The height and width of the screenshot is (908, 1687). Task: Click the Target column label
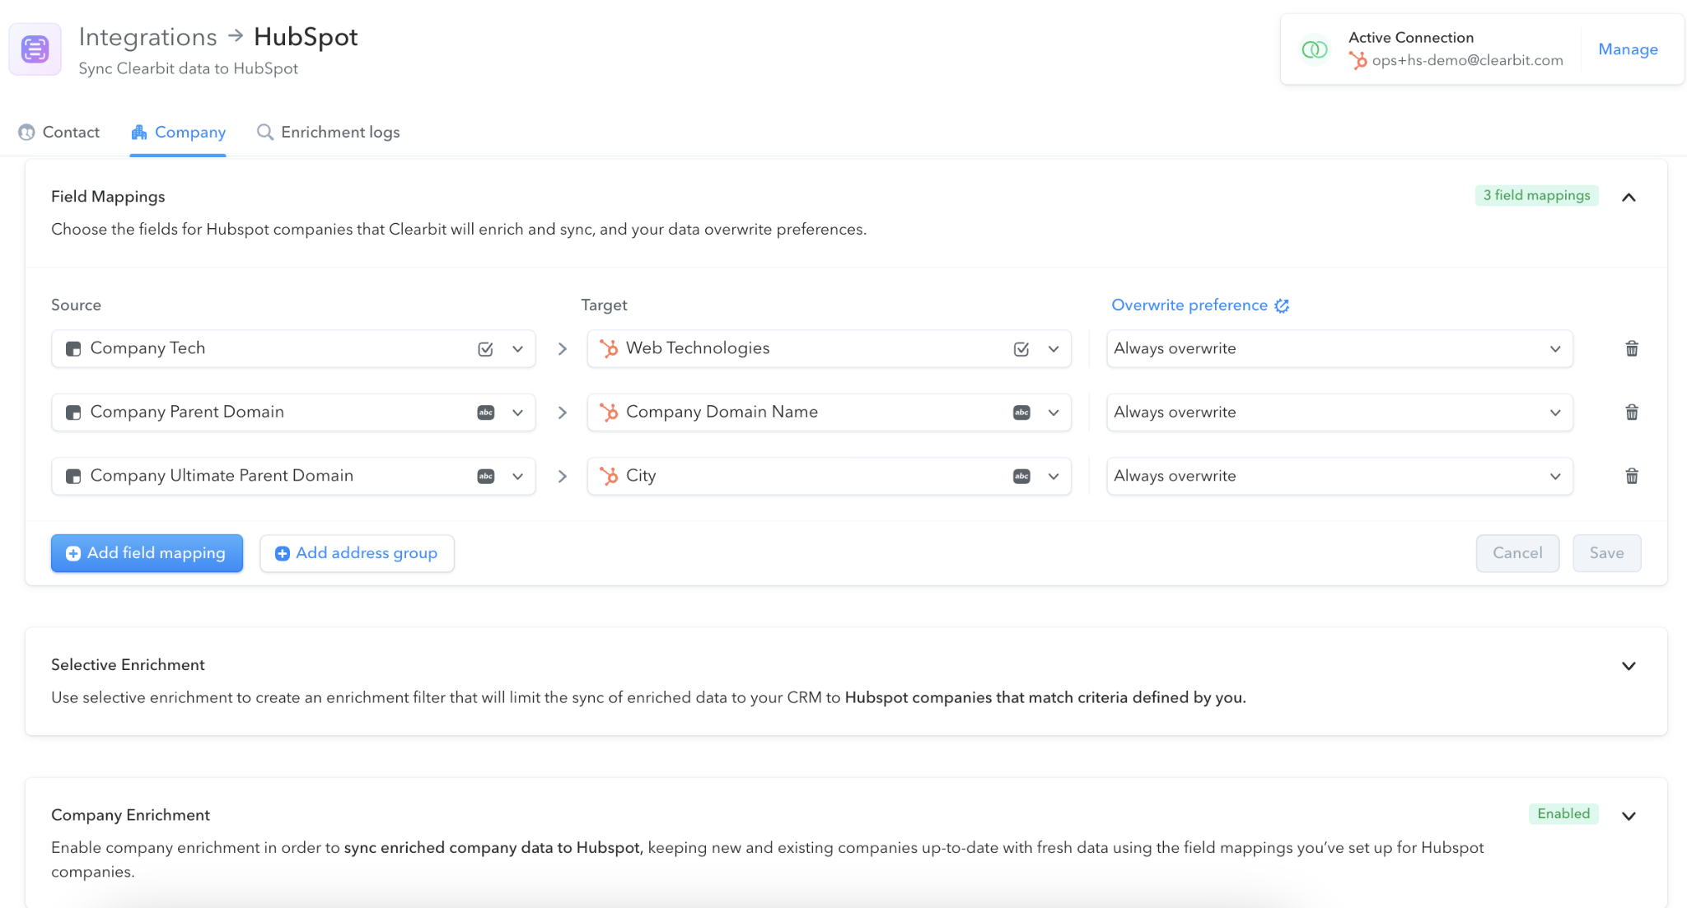tap(604, 305)
